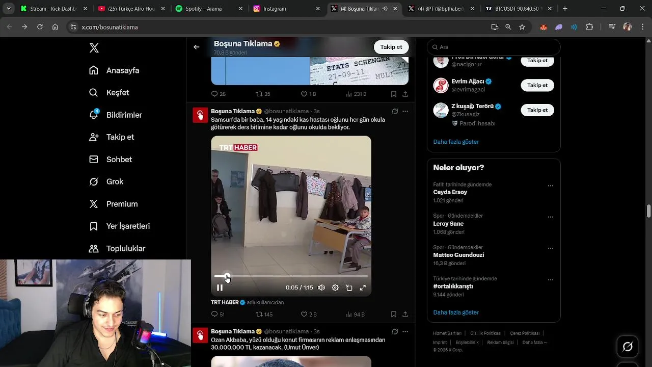The image size is (652, 367).
Task: Bookmark the top Schengen image post
Action: [394, 94]
